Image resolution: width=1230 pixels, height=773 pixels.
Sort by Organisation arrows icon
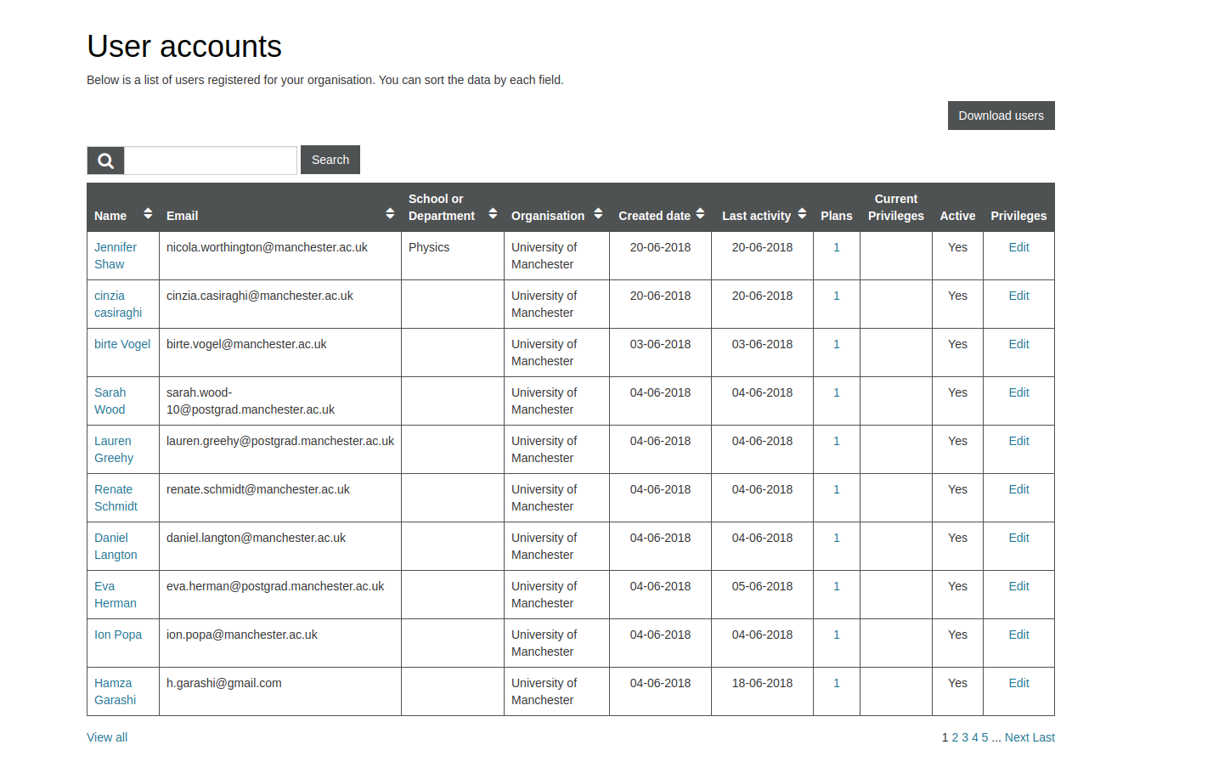pos(598,213)
